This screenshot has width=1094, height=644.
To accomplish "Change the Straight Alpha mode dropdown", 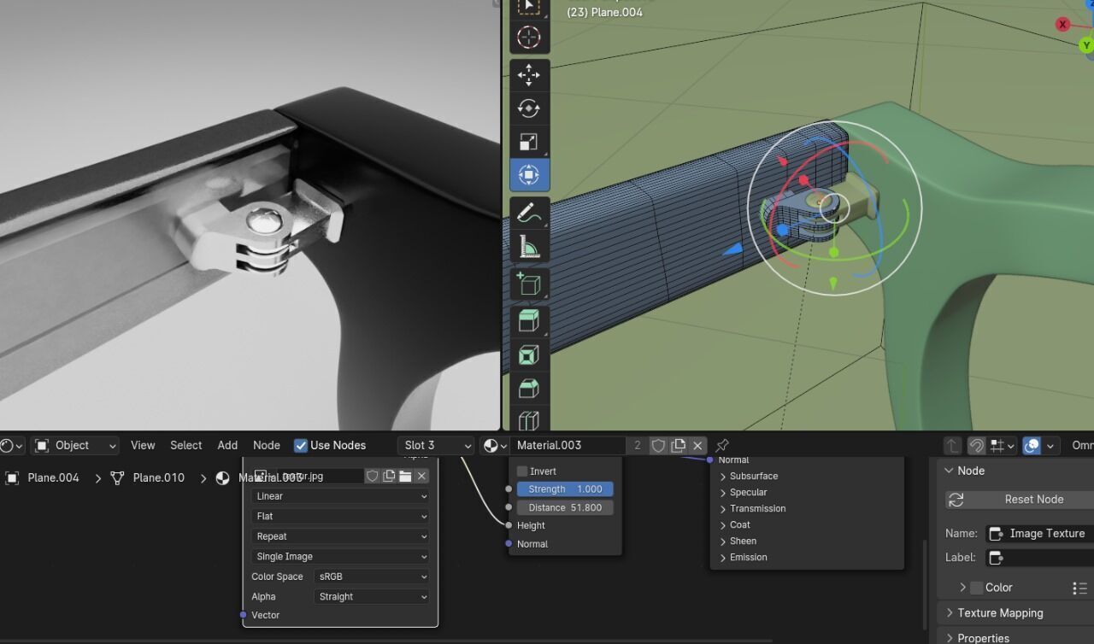I will pyautogui.click(x=372, y=596).
